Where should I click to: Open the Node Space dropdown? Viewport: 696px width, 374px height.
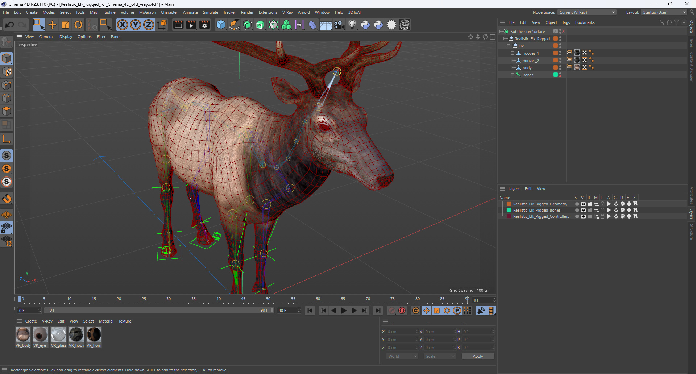[587, 12]
